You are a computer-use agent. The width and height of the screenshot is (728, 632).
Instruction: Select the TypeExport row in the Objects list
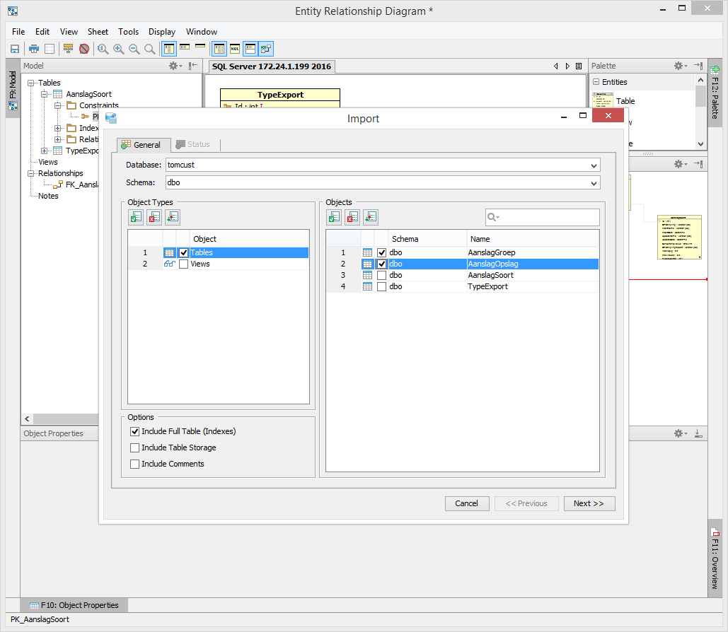click(487, 287)
